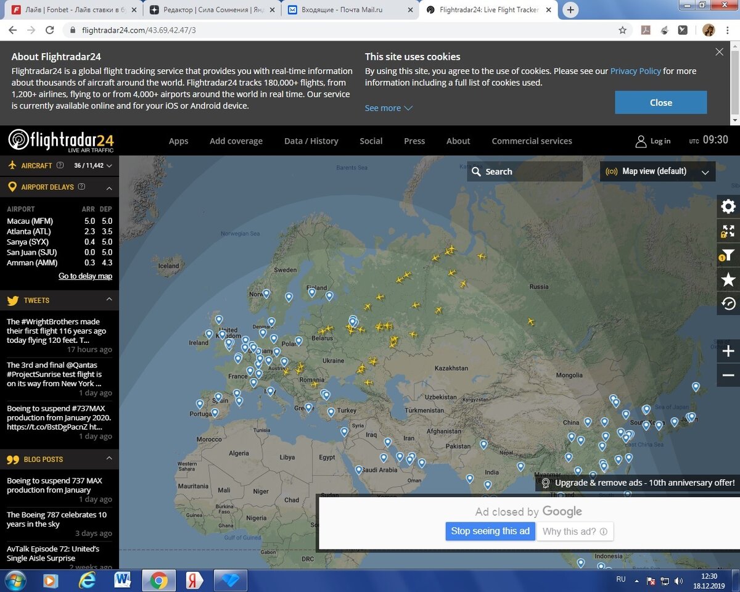
Task: Open Word from the taskbar
Action: click(x=123, y=580)
